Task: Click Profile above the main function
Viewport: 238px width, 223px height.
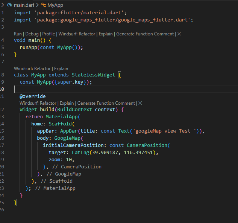Action: tap(49, 34)
